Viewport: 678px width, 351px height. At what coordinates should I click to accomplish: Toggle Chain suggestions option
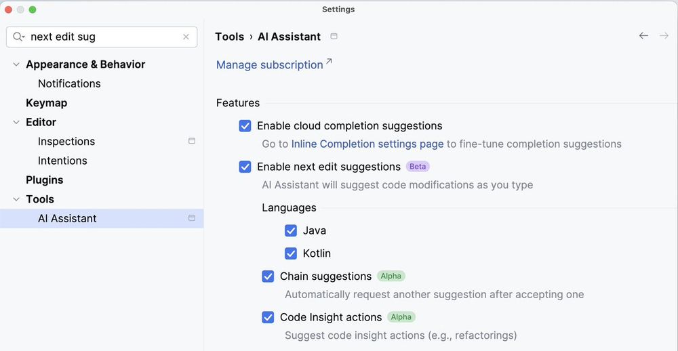click(268, 276)
